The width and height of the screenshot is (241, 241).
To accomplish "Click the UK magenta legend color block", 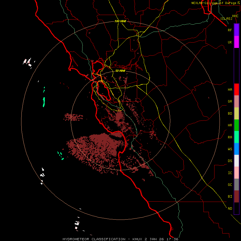I will click(236, 42).
